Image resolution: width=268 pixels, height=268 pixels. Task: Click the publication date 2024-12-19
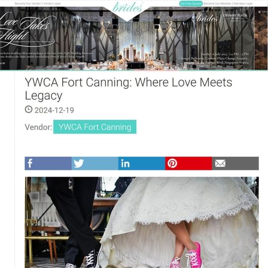coord(54,110)
